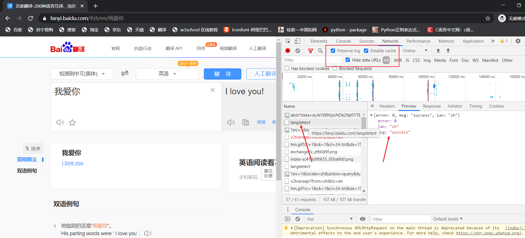
Task: Open DevTools settings gear
Action: pyautogui.click(x=518, y=41)
